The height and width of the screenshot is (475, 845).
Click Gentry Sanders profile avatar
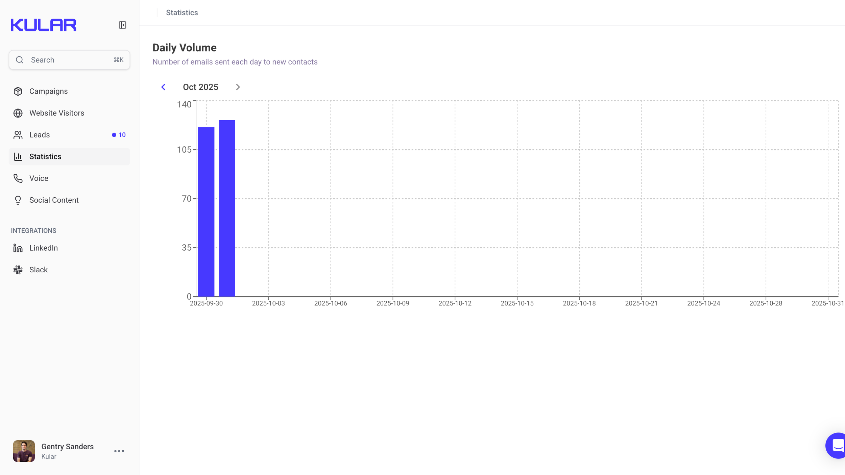24,451
